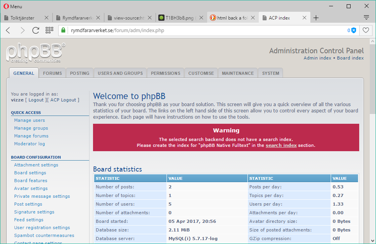The width and height of the screenshot is (376, 244).
Task: Minimize the Opera window
Action: pyautogui.click(x=331, y=6)
